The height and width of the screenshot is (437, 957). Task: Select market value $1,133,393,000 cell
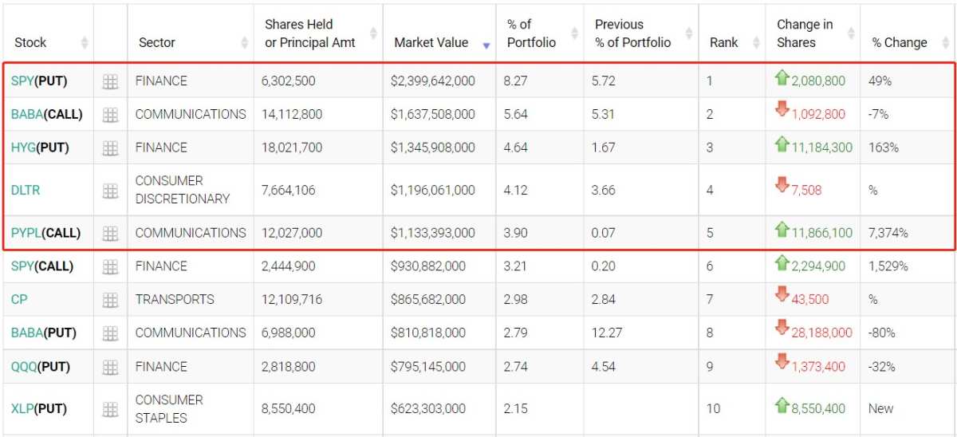[433, 234]
